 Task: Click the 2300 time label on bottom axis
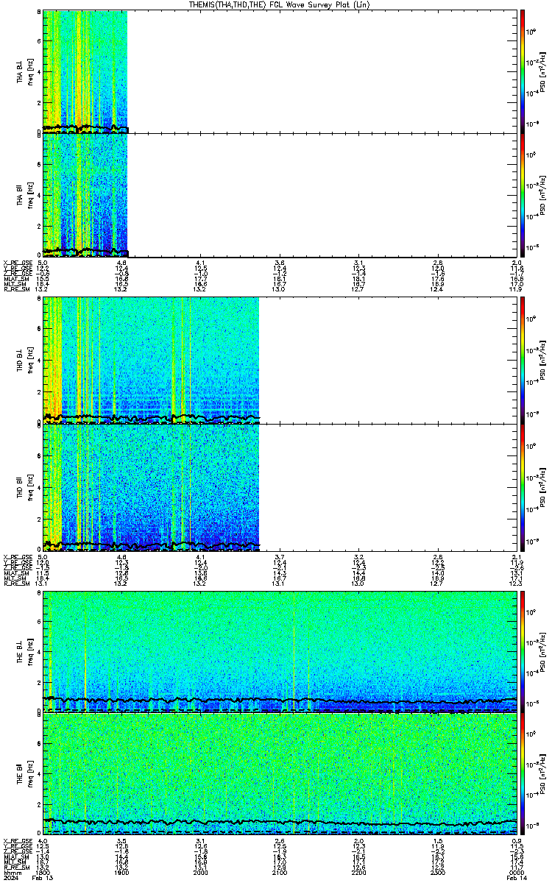coord(437,872)
